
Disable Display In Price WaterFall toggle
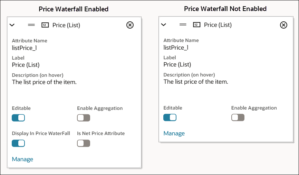pyautogui.click(x=18, y=143)
